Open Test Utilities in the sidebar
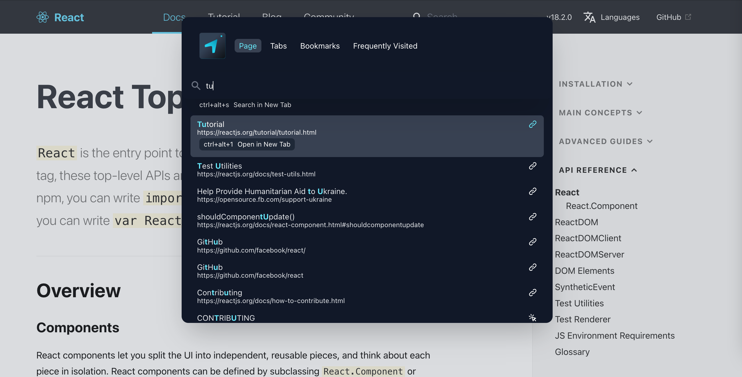This screenshot has width=742, height=377. [579, 303]
